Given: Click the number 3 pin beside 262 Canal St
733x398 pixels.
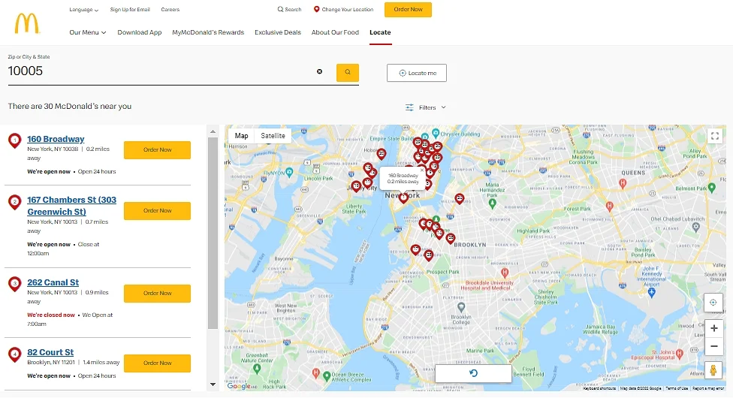Looking at the screenshot, I should click(x=15, y=284).
